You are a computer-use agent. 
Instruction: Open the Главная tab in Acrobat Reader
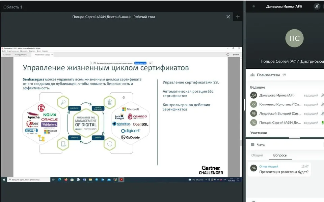pyautogui.click(x=7, y=55)
